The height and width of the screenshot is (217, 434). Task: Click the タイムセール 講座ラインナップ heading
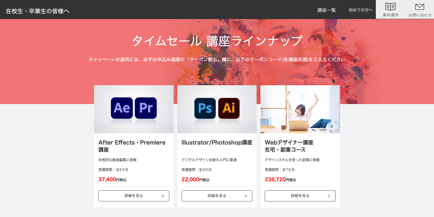(x=217, y=41)
